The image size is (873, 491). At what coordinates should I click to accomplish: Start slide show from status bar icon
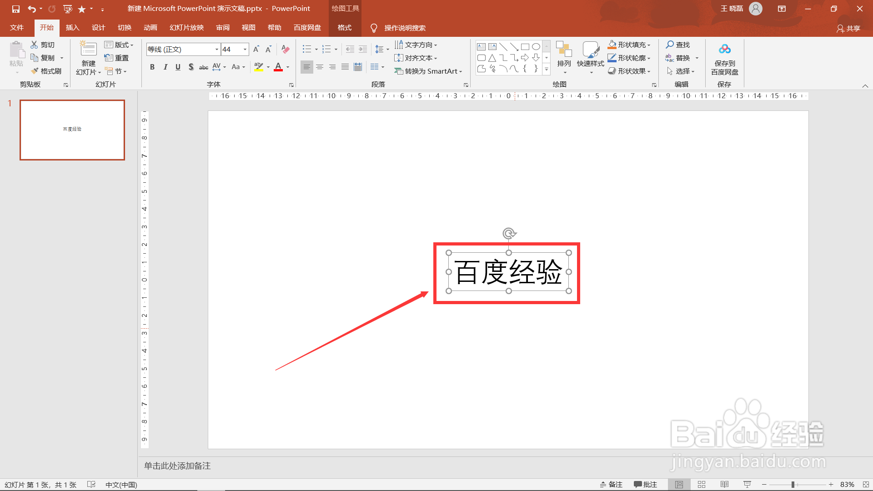pos(747,485)
